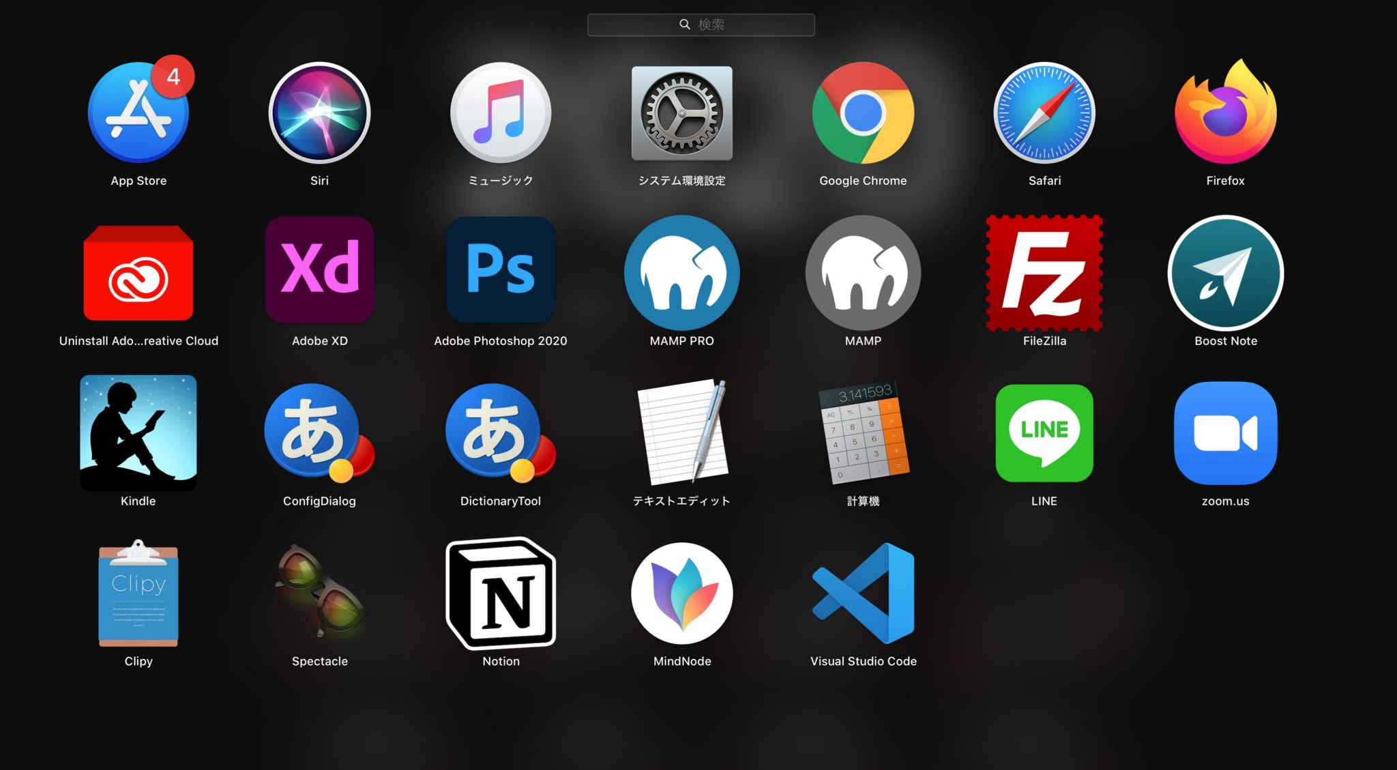
Task: Click the "システム環境設定" label text
Action: (682, 181)
